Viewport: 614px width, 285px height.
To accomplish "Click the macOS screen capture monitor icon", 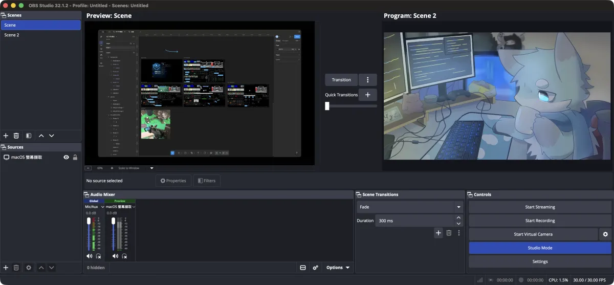I will pos(7,158).
